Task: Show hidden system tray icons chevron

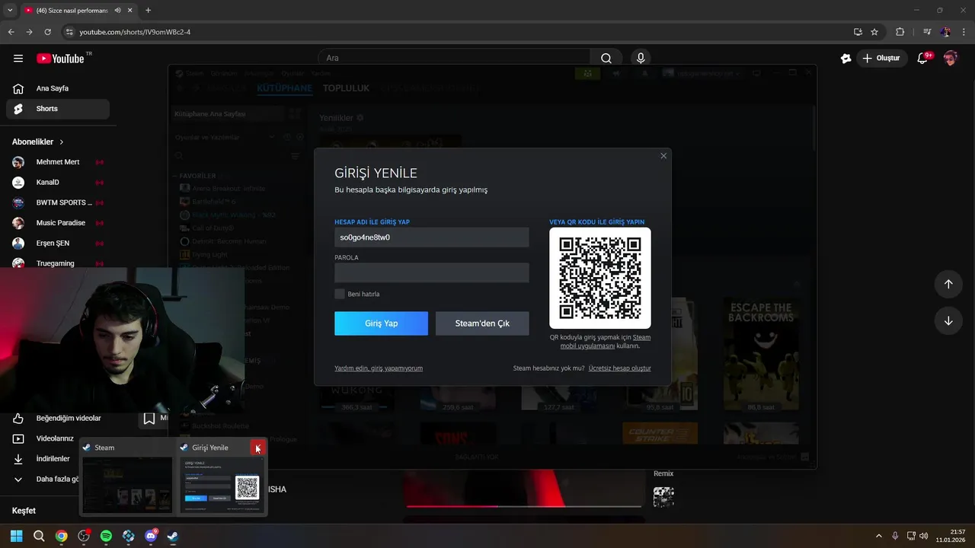Action: [x=878, y=536]
